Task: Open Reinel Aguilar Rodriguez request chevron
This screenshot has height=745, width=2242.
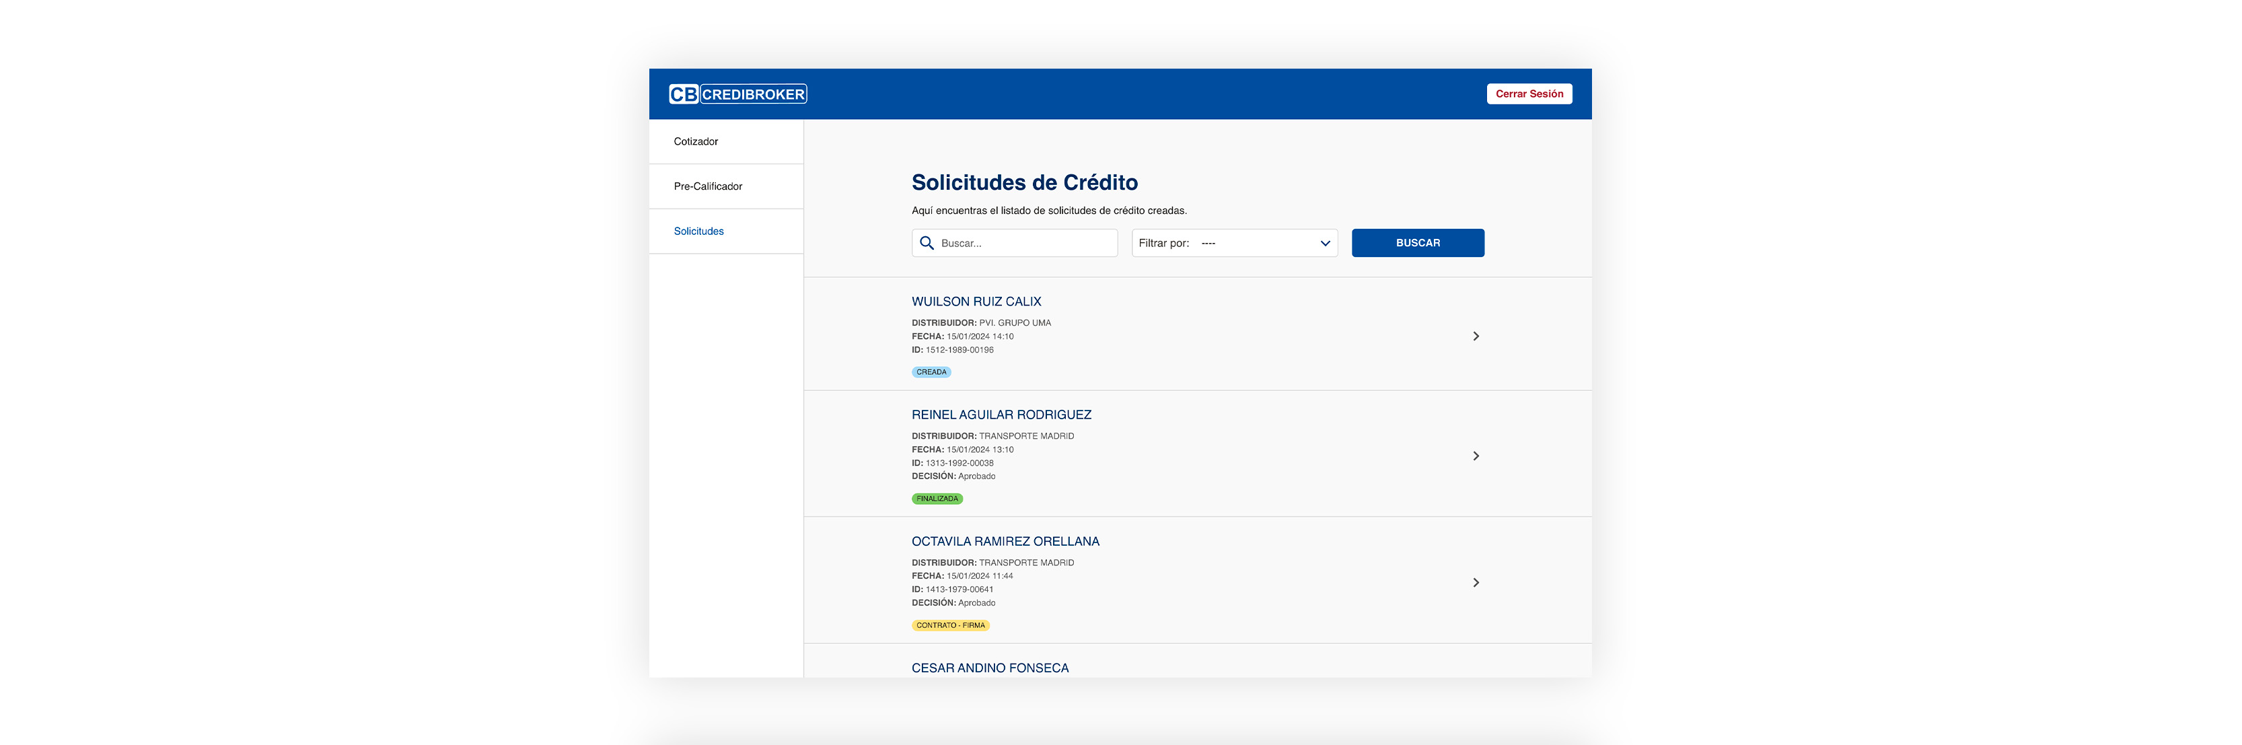Action: [1475, 456]
